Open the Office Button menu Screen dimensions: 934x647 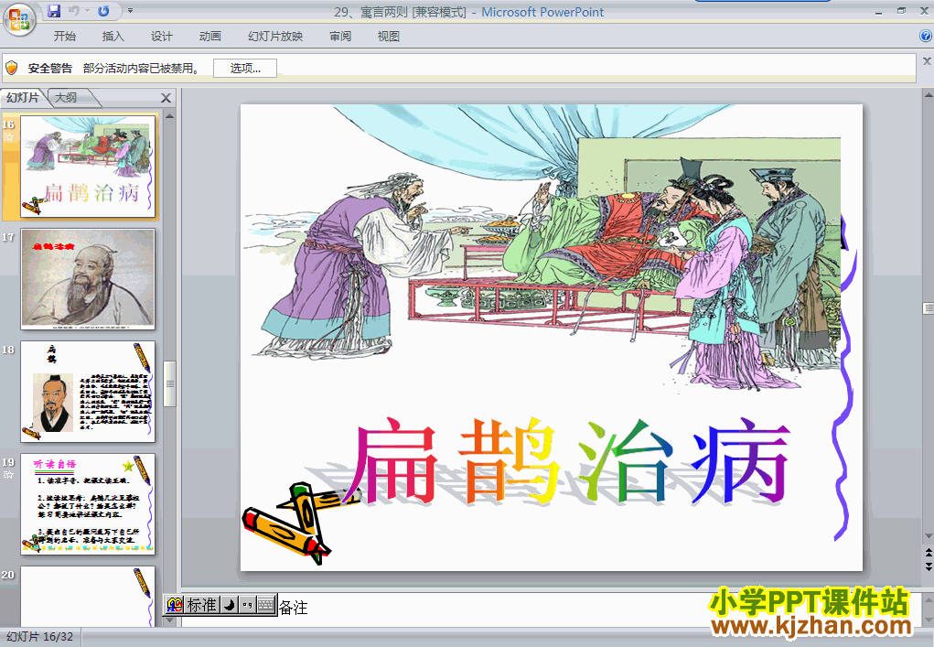pos(19,19)
